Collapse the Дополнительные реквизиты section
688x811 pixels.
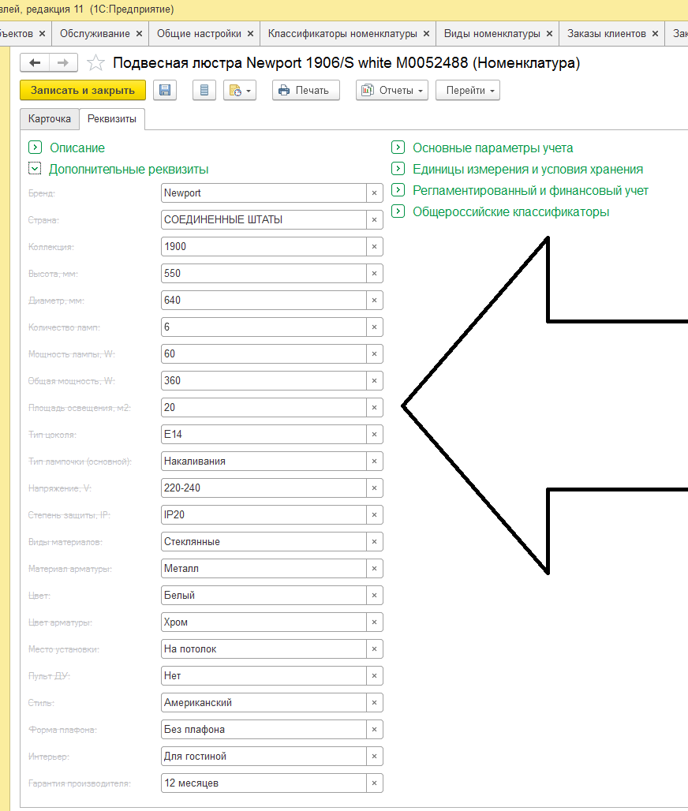coord(35,169)
